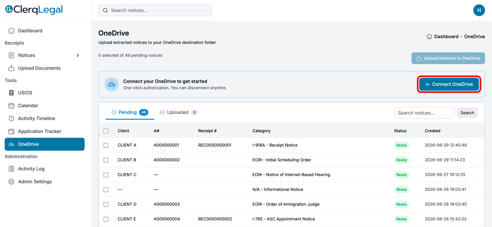Image resolution: width=492 pixels, height=227 pixels.
Task: Click the Uploaded tab checkmark icon
Action: 162,112
